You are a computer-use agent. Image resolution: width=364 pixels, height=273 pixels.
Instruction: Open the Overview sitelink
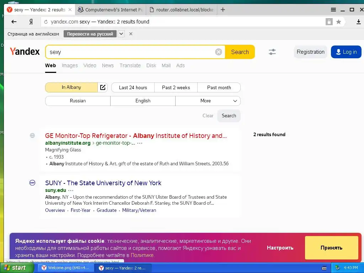55,210
